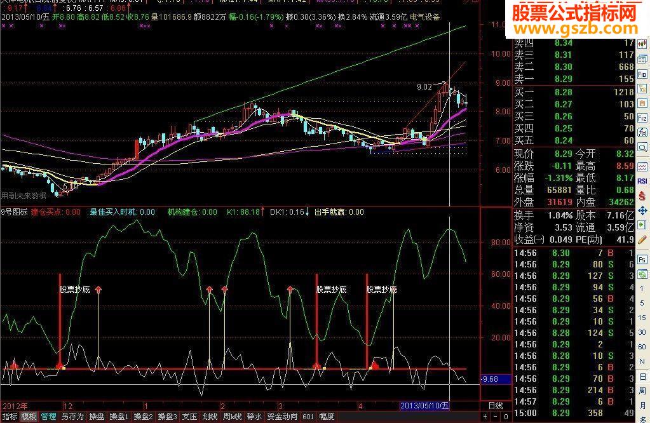Select the 周k线 template tab

[232, 417]
